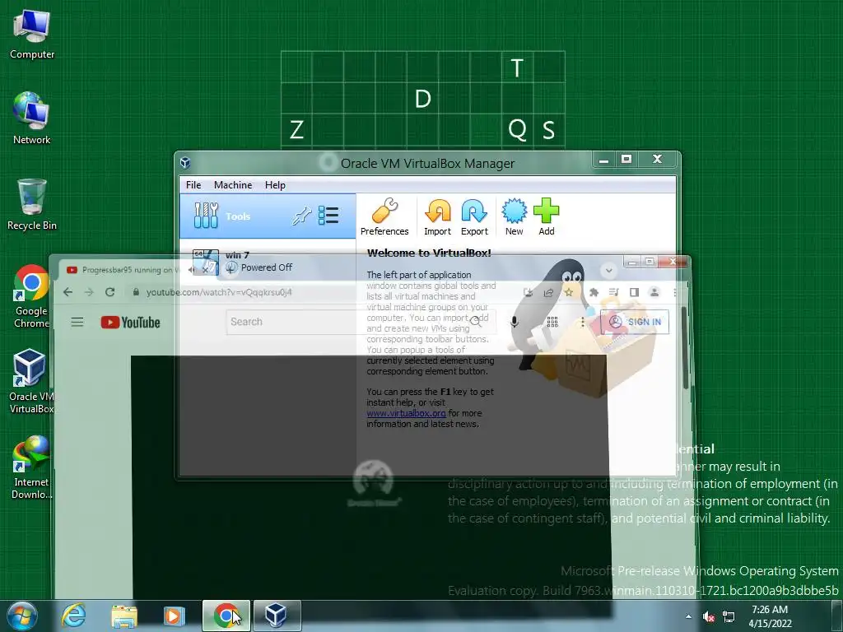This screenshot has height=632, width=843.
Task: Start voice search with the microphone
Action: coord(515,322)
